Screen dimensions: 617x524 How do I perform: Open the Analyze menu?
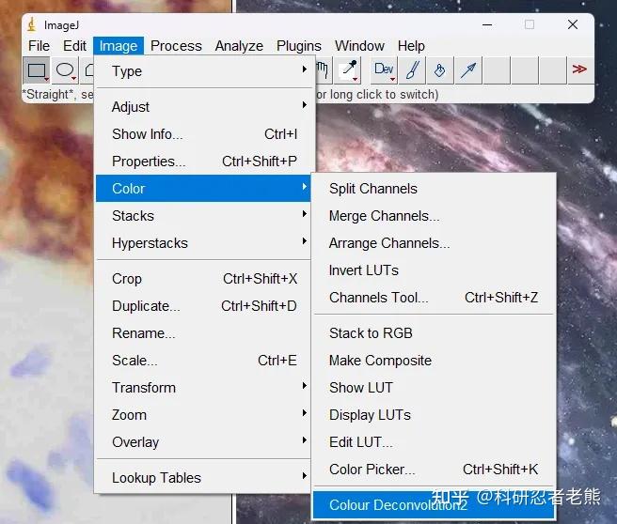pos(239,46)
